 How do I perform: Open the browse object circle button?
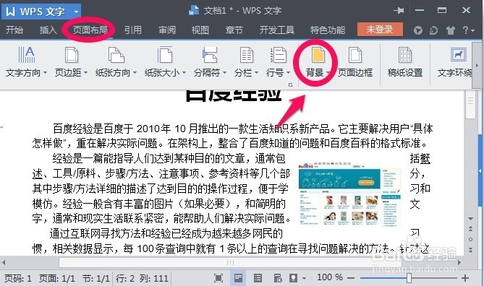click(471, 239)
